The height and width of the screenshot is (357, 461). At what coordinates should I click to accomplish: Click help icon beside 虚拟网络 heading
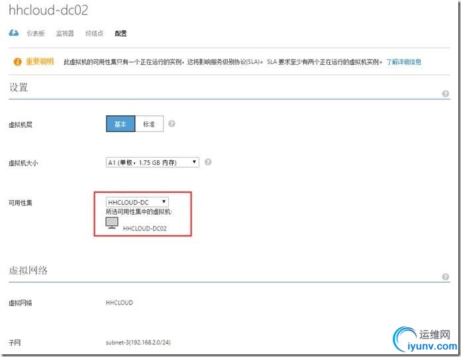pos(445,277)
